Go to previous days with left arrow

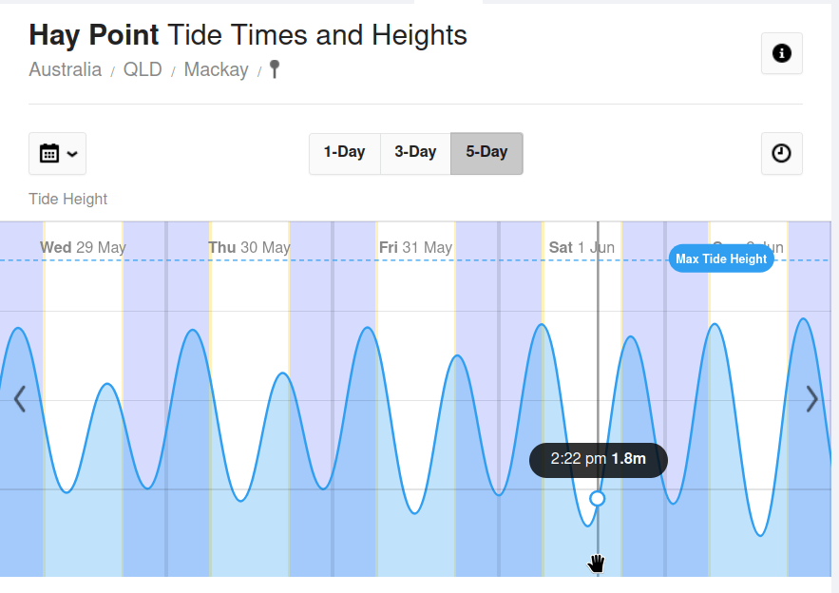19,399
